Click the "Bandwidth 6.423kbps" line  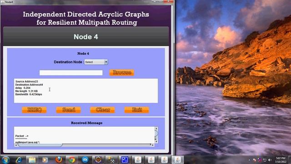(29, 94)
